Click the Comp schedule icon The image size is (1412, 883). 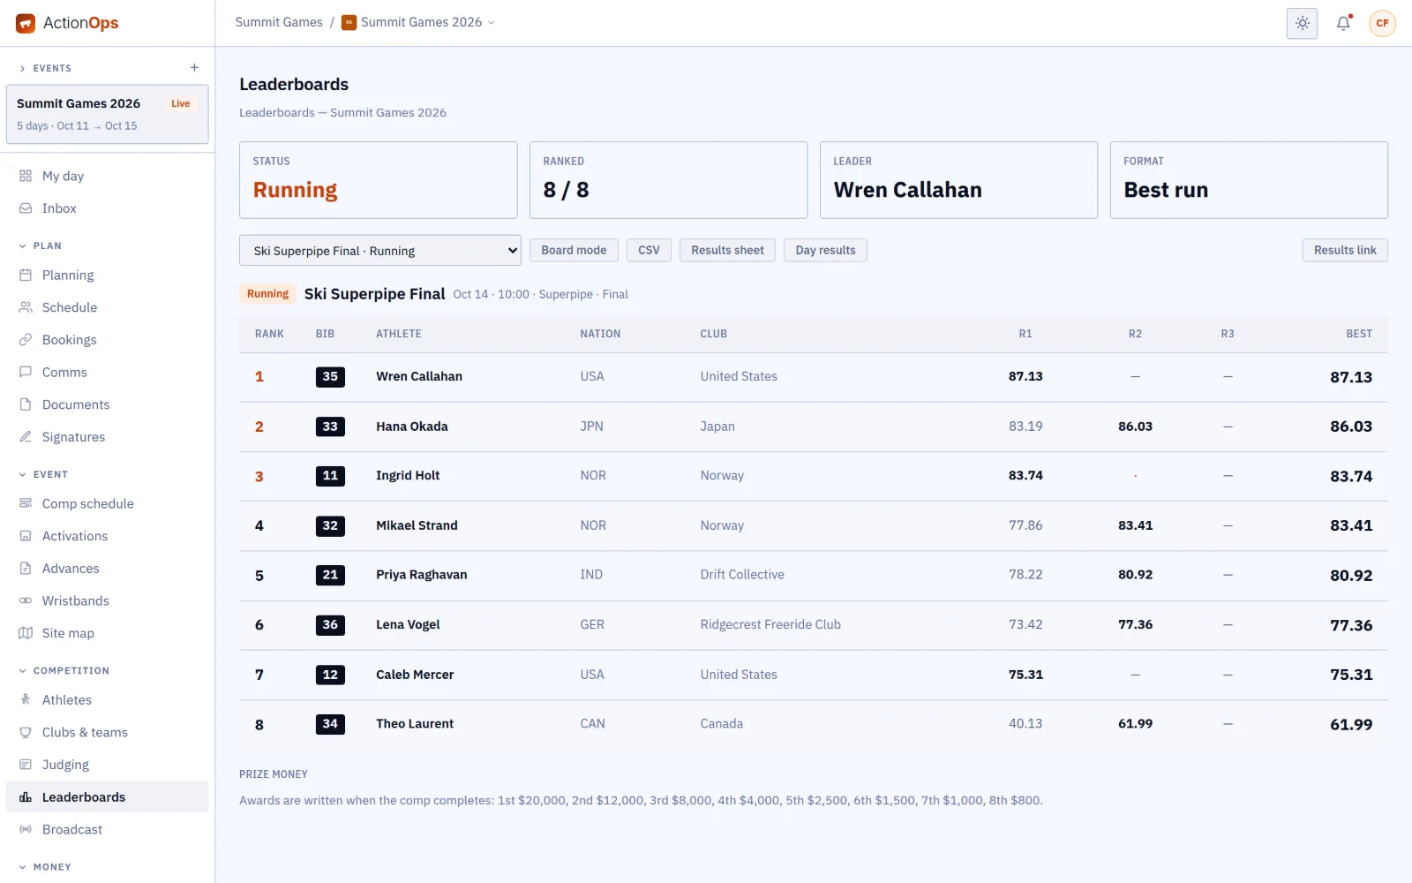pos(26,503)
